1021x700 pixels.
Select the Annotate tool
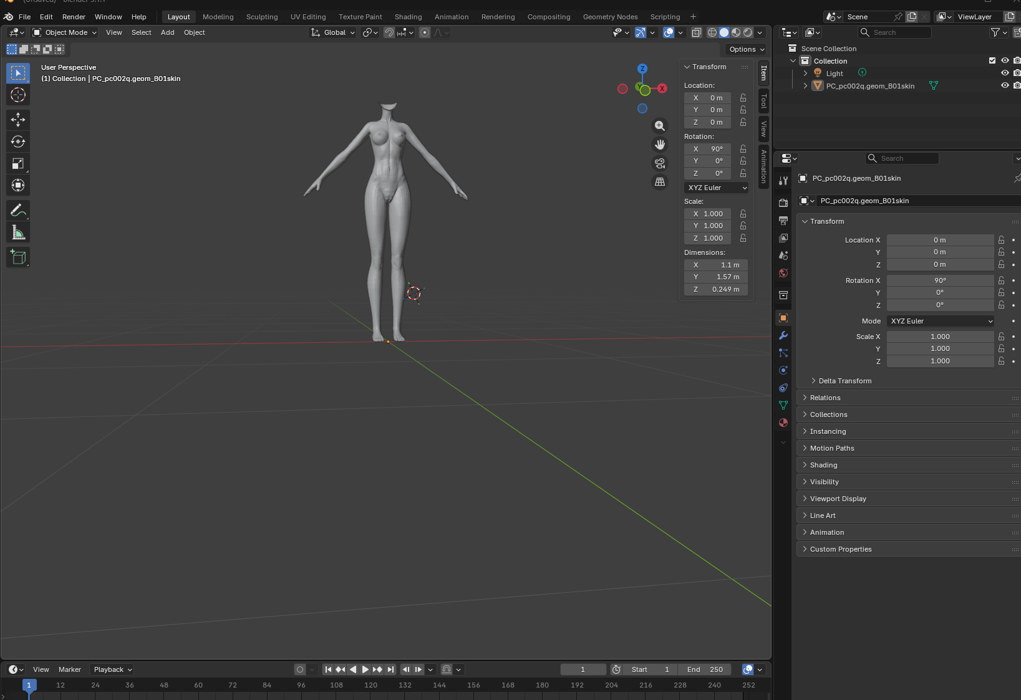[18, 210]
